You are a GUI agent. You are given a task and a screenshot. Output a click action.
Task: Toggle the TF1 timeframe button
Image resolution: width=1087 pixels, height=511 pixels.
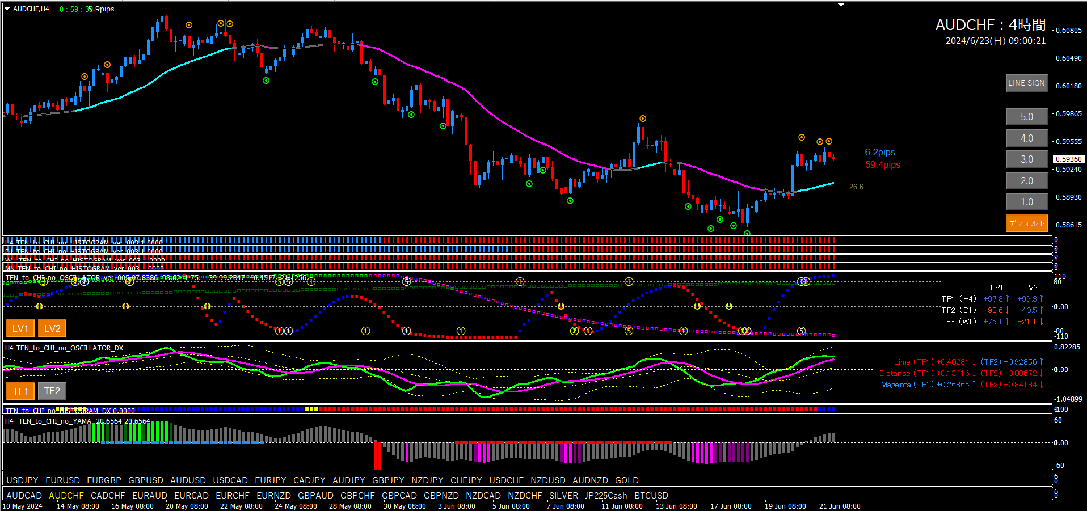[x=20, y=391]
